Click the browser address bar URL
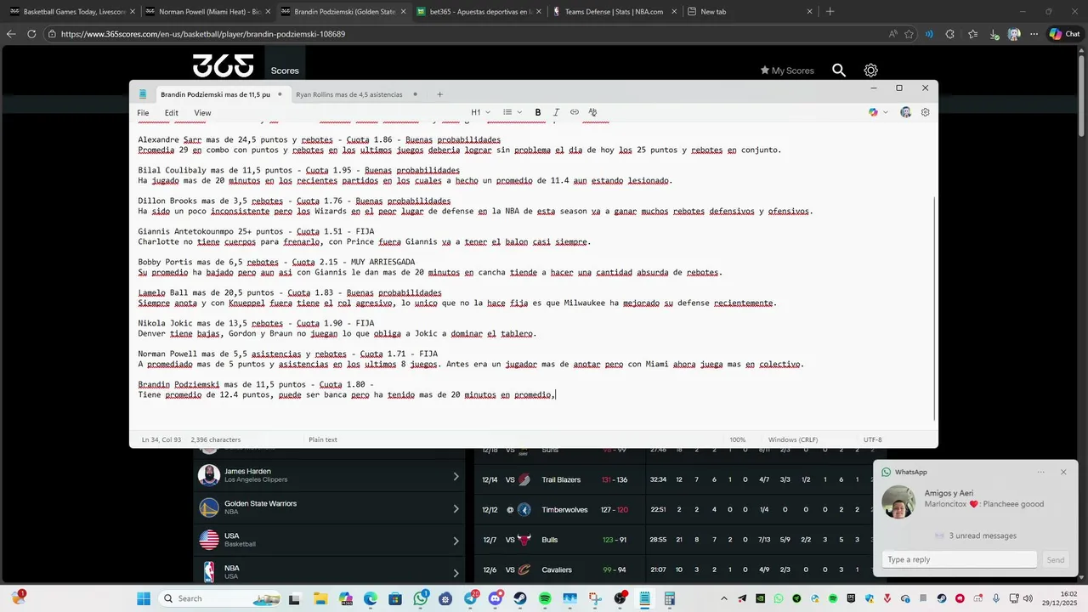 click(202, 34)
